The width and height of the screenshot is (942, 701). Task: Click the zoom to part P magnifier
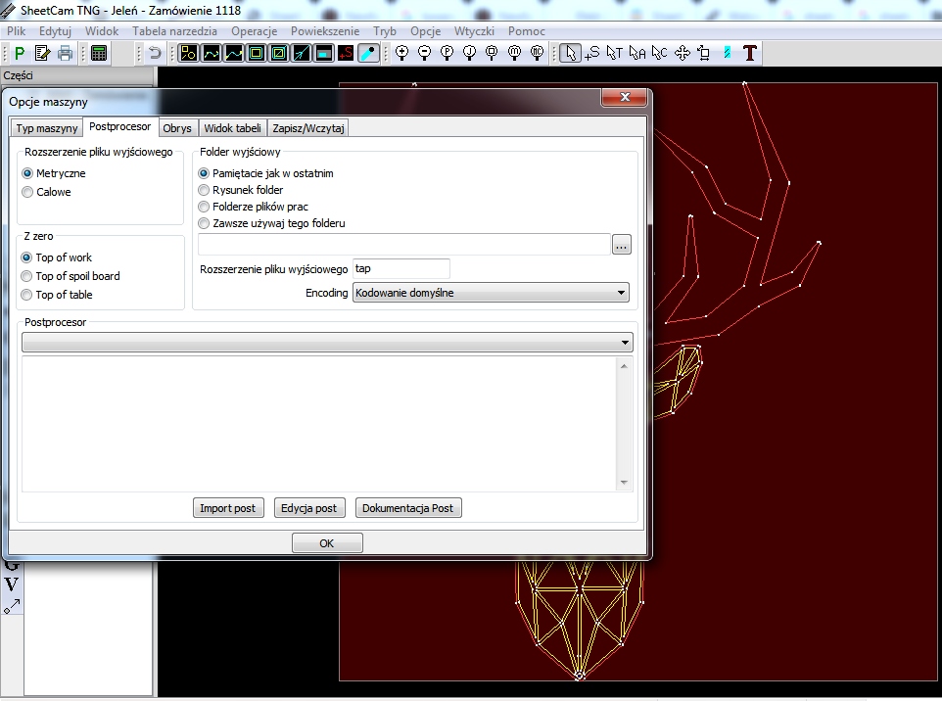click(x=447, y=54)
